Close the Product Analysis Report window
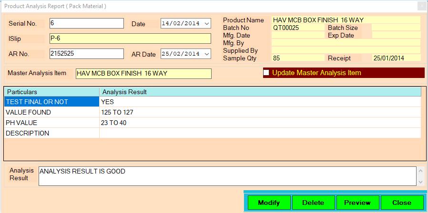 pyautogui.click(x=421, y=6)
